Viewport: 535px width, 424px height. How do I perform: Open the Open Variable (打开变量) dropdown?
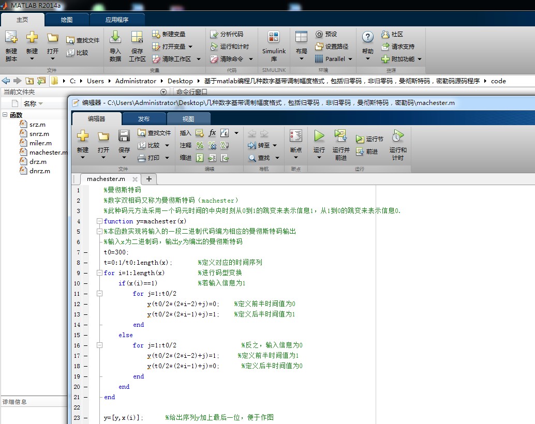[x=190, y=47]
